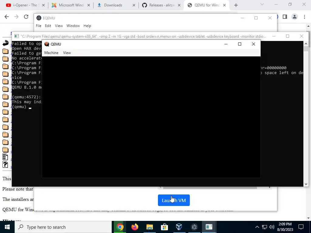Open Help menu in EQEMU window
Screen dimensions: 311x233
87,26
